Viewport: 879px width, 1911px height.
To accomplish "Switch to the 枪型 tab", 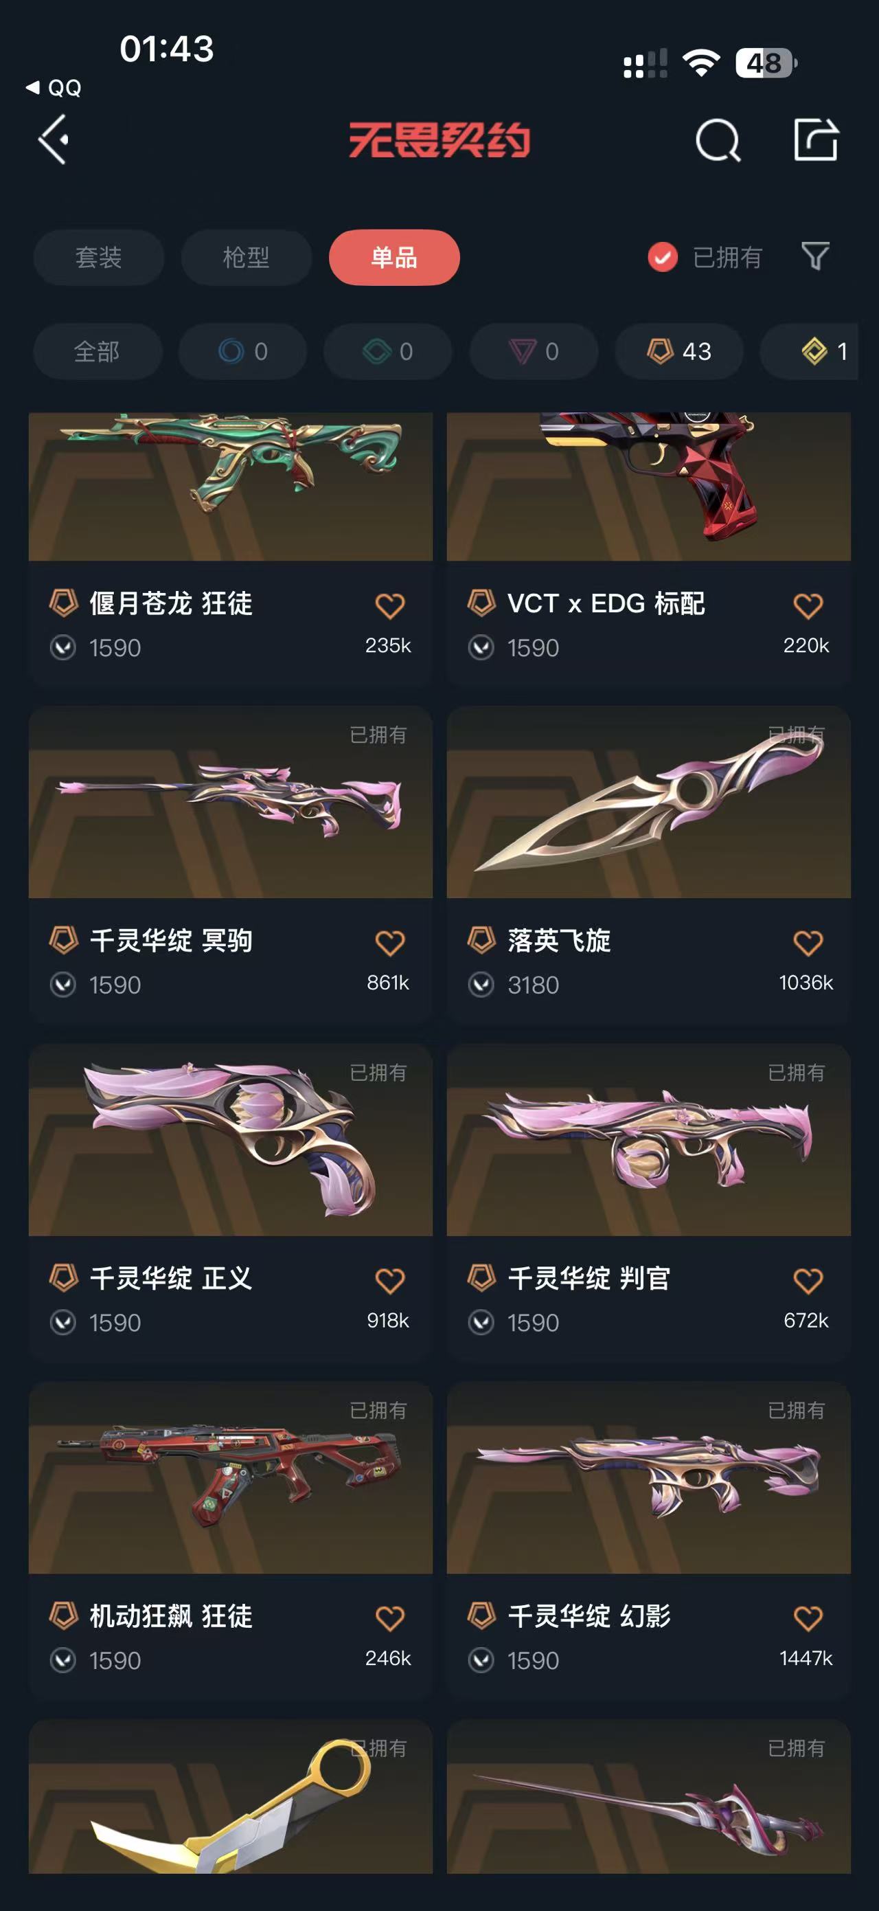I will coord(246,258).
